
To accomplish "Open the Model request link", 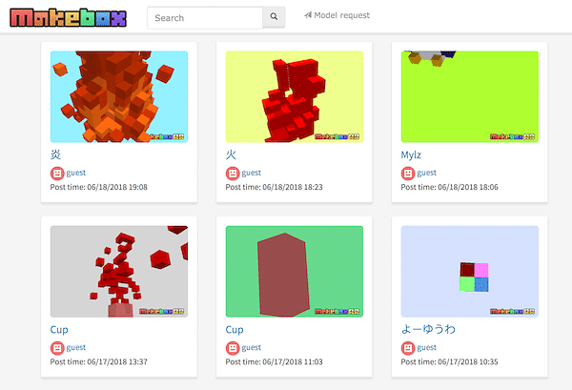I will click(337, 16).
